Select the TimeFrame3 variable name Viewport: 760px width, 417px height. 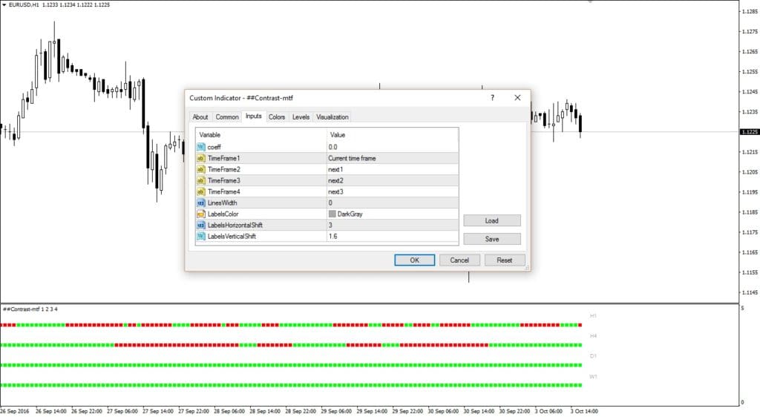tap(223, 180)
